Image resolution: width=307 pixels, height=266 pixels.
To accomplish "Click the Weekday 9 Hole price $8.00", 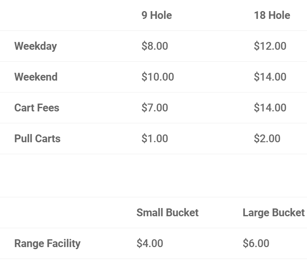I will click(x=155, y=46).
